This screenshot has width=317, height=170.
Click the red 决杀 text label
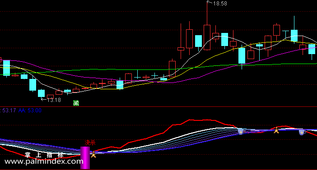[90, 143]
